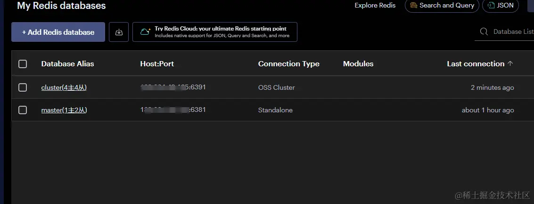Open the Try Redis Cloud banner
This screenshot has width=534, height=204.
(x=214, y=32)
